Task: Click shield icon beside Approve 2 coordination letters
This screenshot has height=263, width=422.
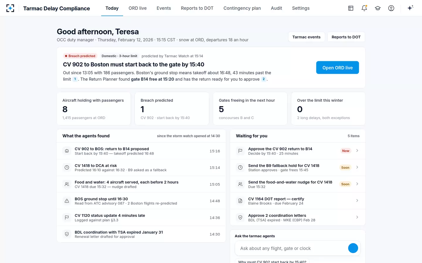Action: (x=240, y=218)
